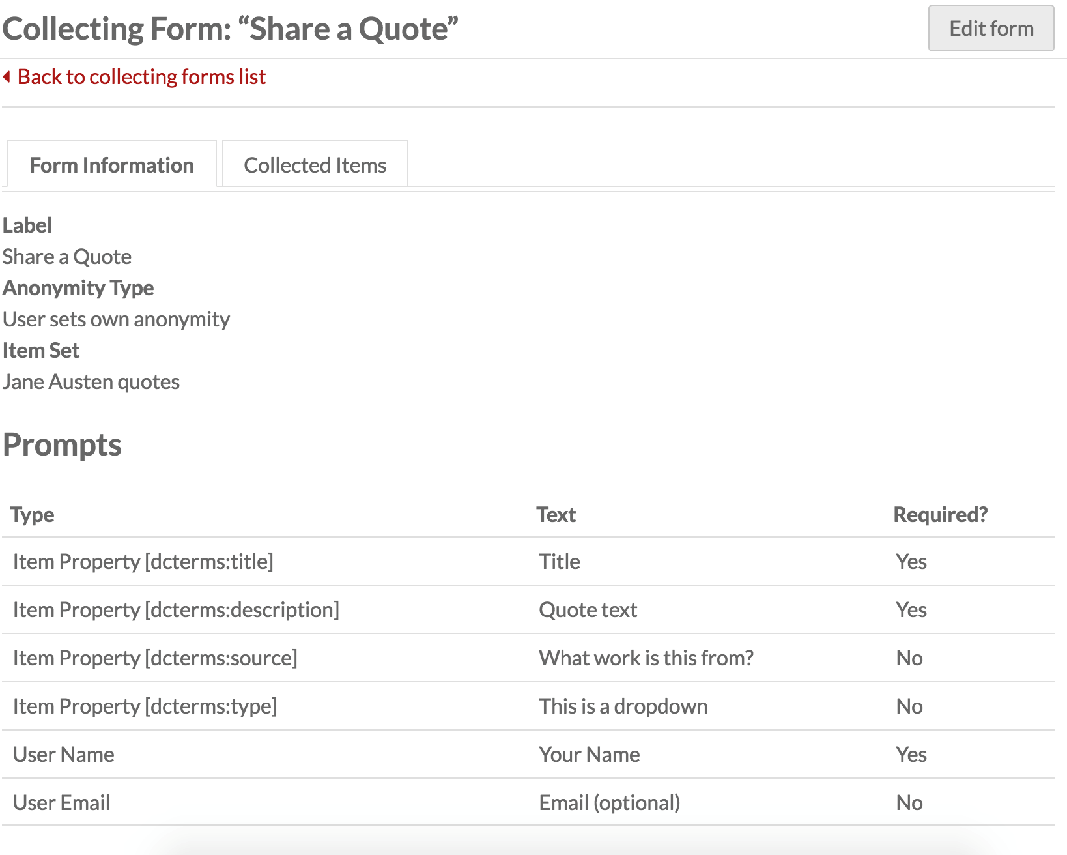Select 'Item Property [dcterms:source]' cell

155,658
